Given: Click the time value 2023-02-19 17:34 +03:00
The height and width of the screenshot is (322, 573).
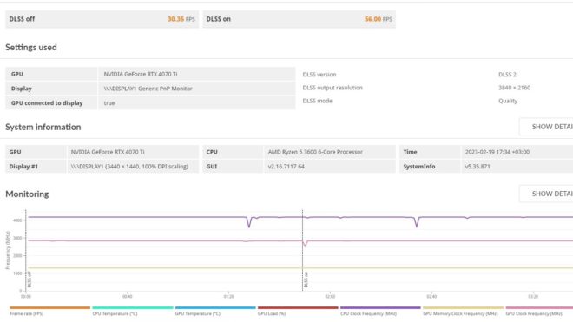Looking at the screenshot, I should point(497,152).
